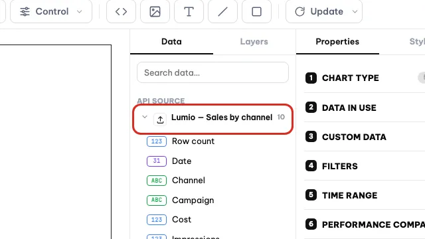The width and height of the screenshot is (425, 239).
Task: Click the ABC type icon for Campaign
Action: click(157, 200)
